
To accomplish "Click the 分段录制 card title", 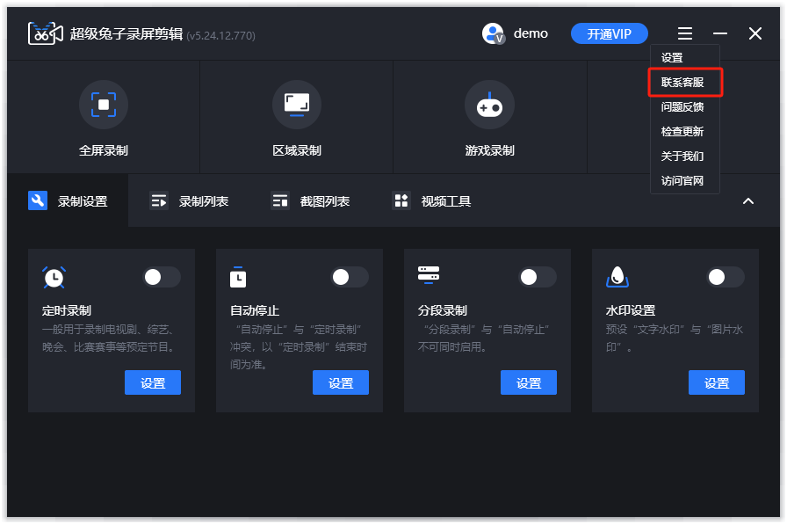I will (442, 310).
